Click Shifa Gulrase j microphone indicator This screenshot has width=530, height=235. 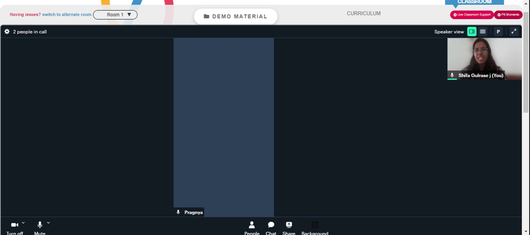click(452, 75)
